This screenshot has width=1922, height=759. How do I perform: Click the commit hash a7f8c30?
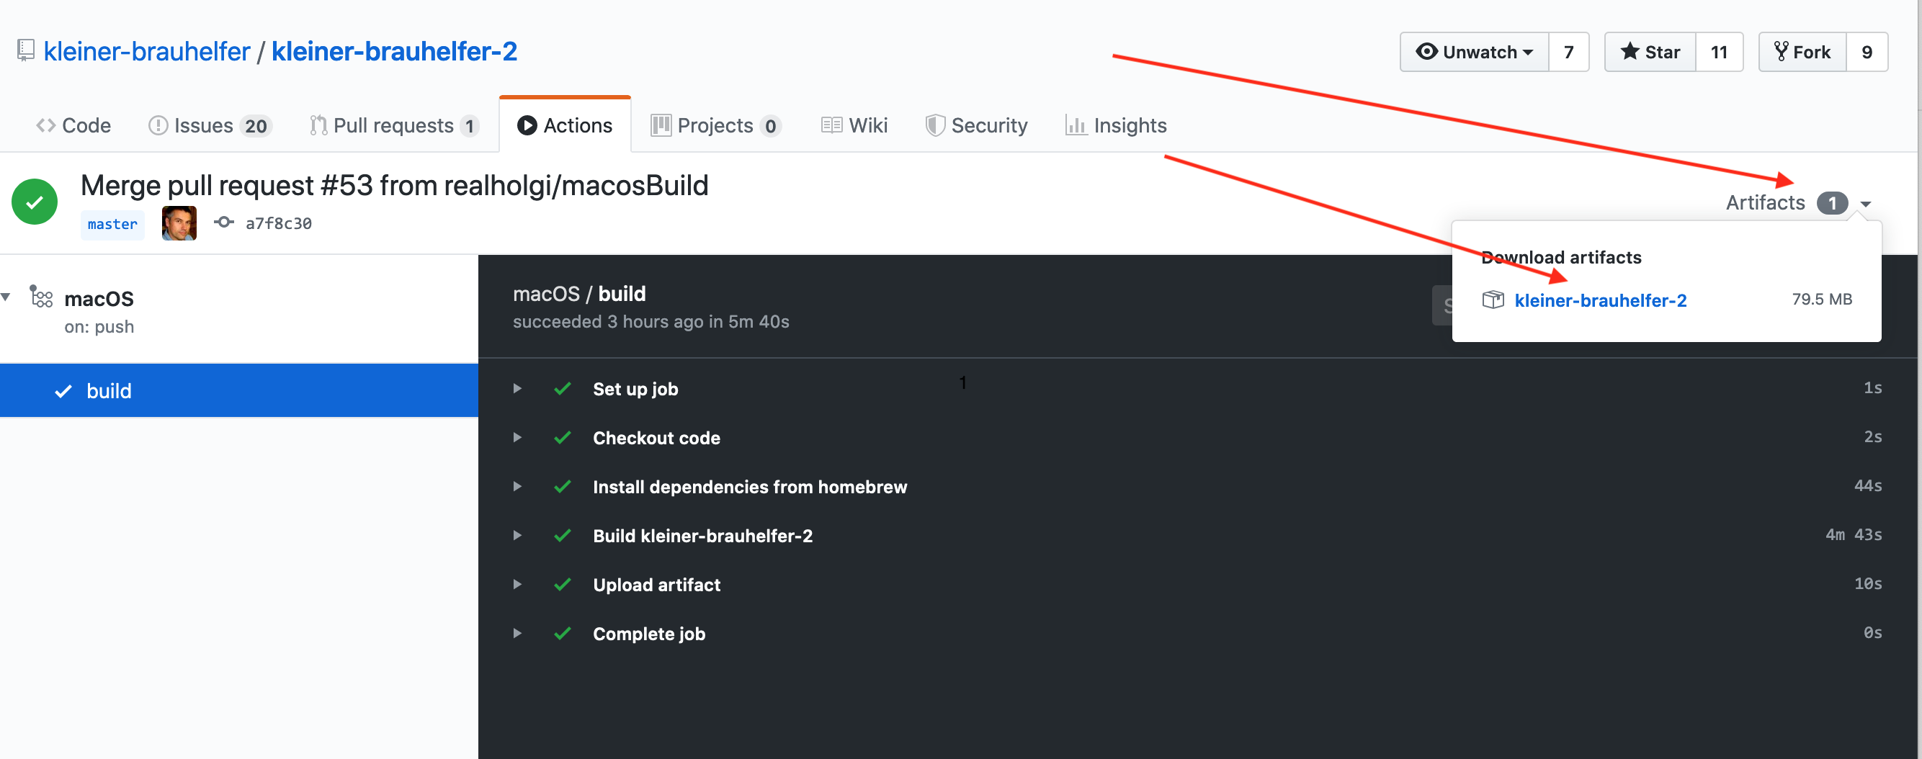(278, 223)
